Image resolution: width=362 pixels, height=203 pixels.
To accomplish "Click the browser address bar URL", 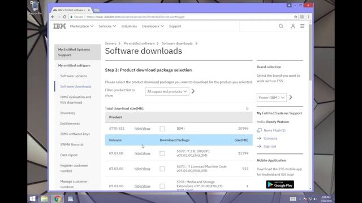I will click(x=136, y=17).
